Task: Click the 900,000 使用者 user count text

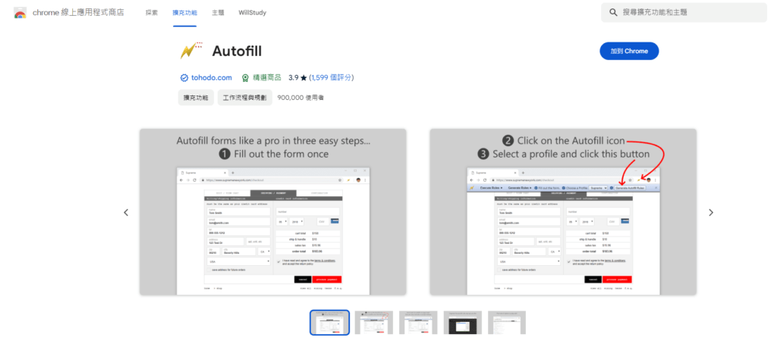Action: point(300,98)
